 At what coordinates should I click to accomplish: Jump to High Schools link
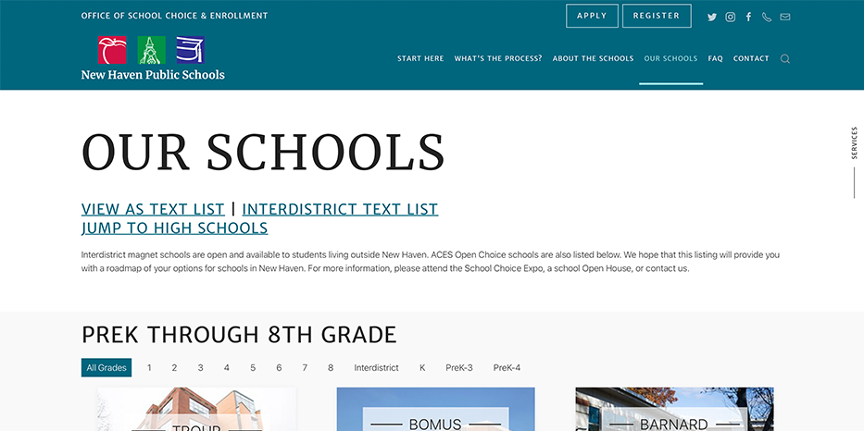(x=174, y=228)
